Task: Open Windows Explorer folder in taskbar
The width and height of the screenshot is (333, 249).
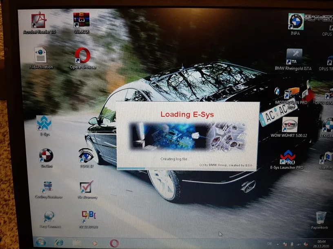Action: pos(77,243)
